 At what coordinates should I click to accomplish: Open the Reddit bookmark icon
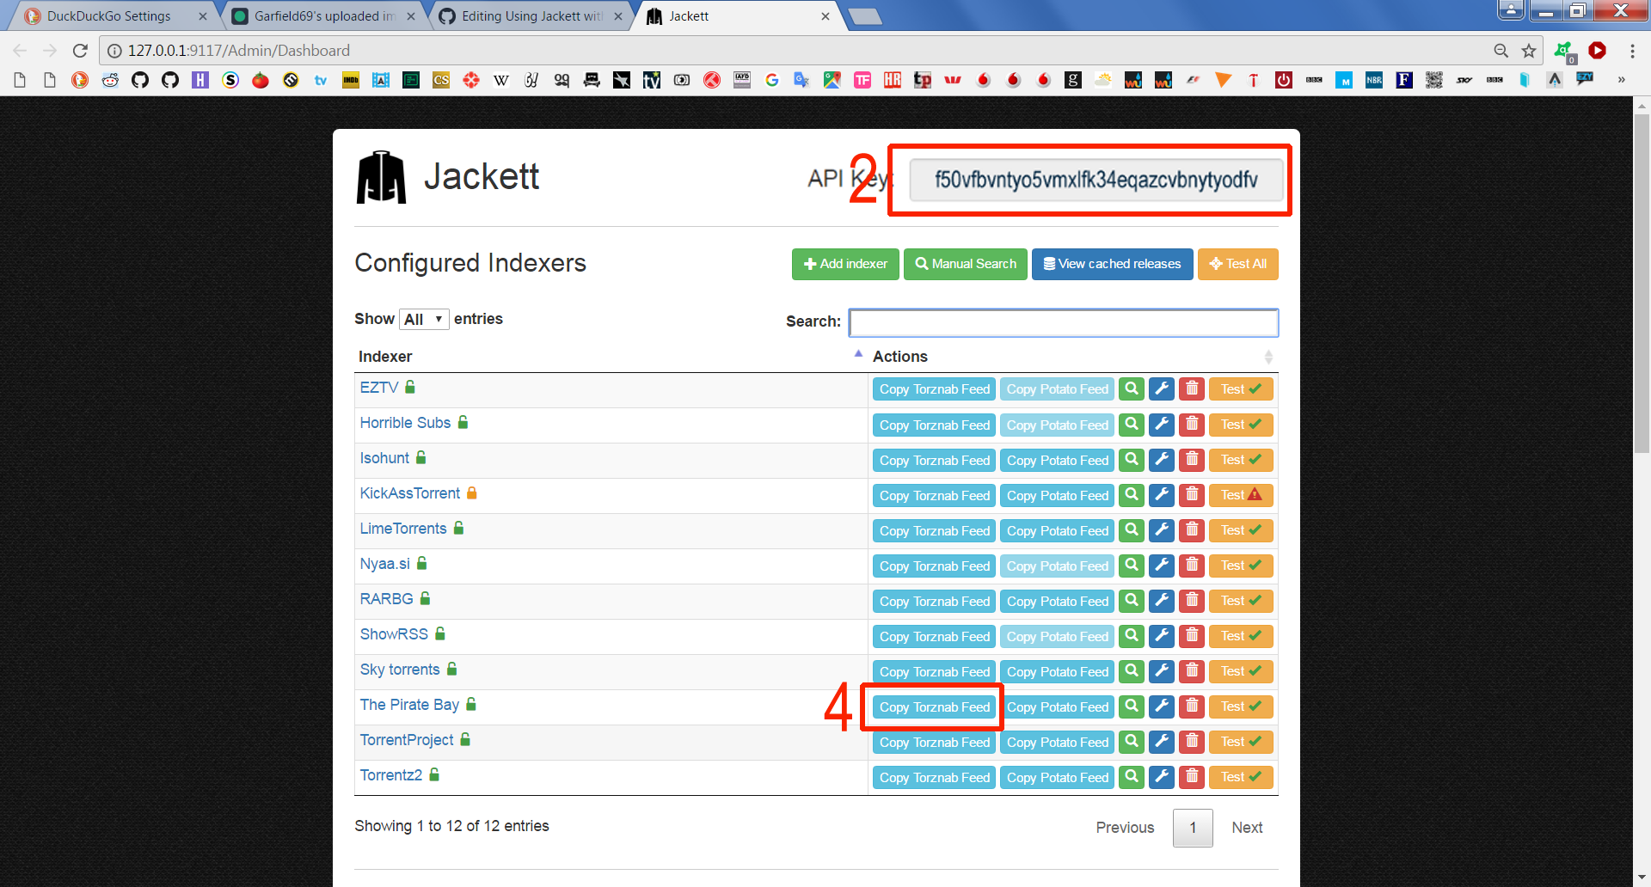point(110,80)
